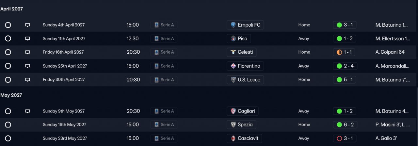Image resolution: width=418 pixels, height=146 pixels.
Task: Click the TV icon for Empoli FC match
Action: tap(27, 25)
